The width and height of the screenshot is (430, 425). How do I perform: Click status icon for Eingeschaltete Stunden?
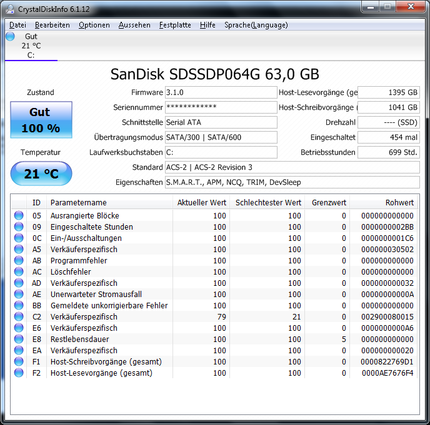(19, 227)
